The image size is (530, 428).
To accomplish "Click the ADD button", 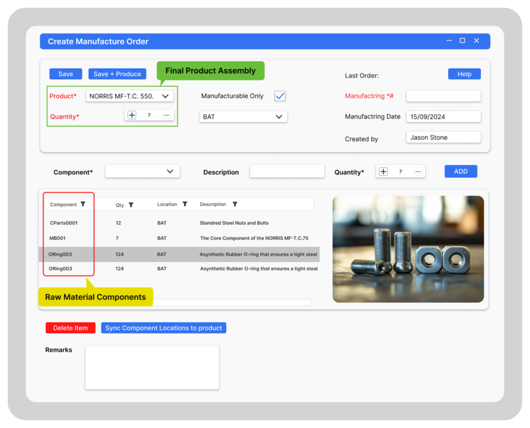I will coord(461,172).
